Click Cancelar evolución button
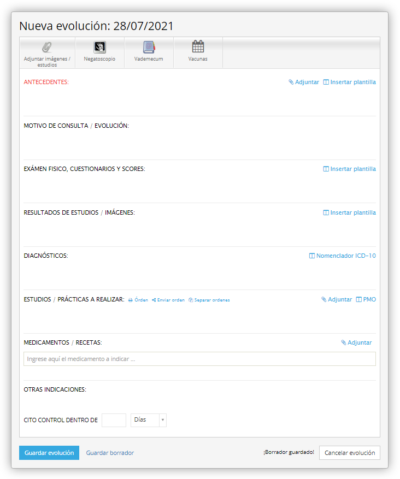The height and width of the screenshot is (479, 400). (350, 453)
